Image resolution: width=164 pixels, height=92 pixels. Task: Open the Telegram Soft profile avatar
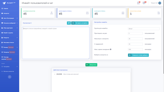click(x=160, y=3)
